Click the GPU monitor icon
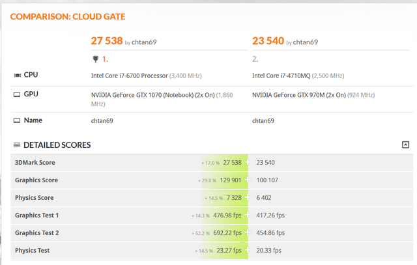Image resolution: width=417 pixels, height=265 pixels. pyautogui.click(x=16, y=95)
